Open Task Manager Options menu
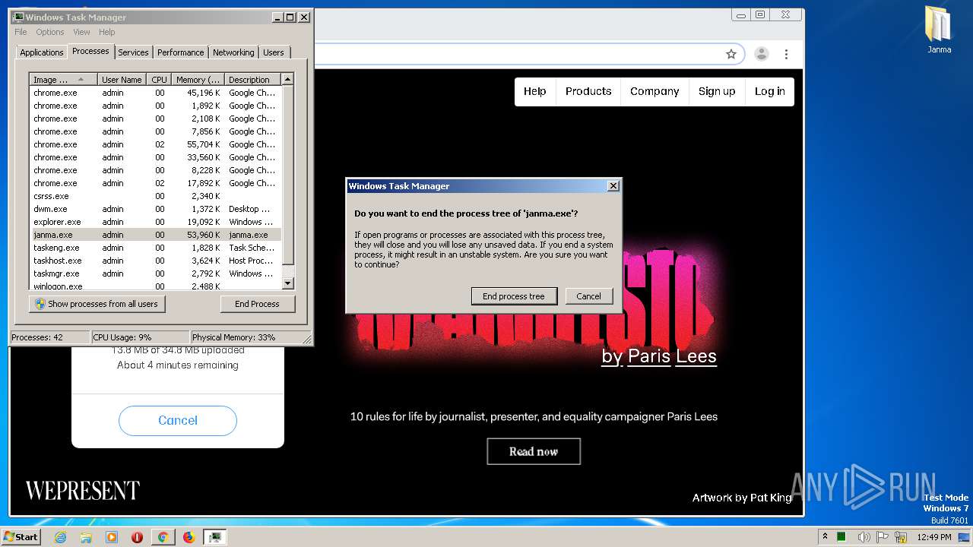This screenshot has height=547, width=973. pos(50,32)
